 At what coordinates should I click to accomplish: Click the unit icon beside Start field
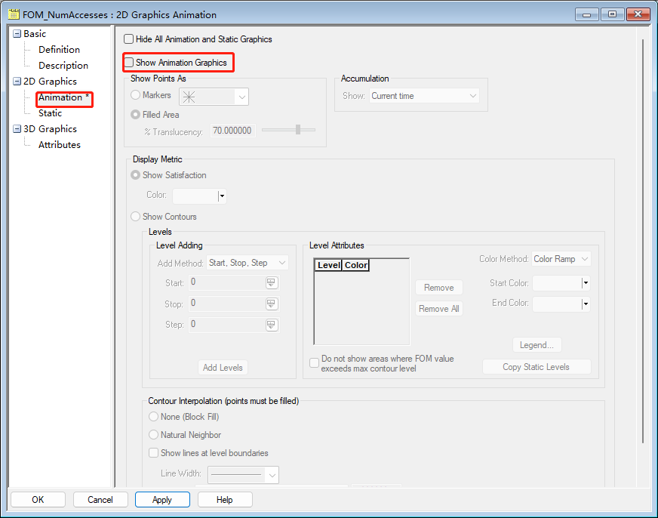tap(272, 282)
